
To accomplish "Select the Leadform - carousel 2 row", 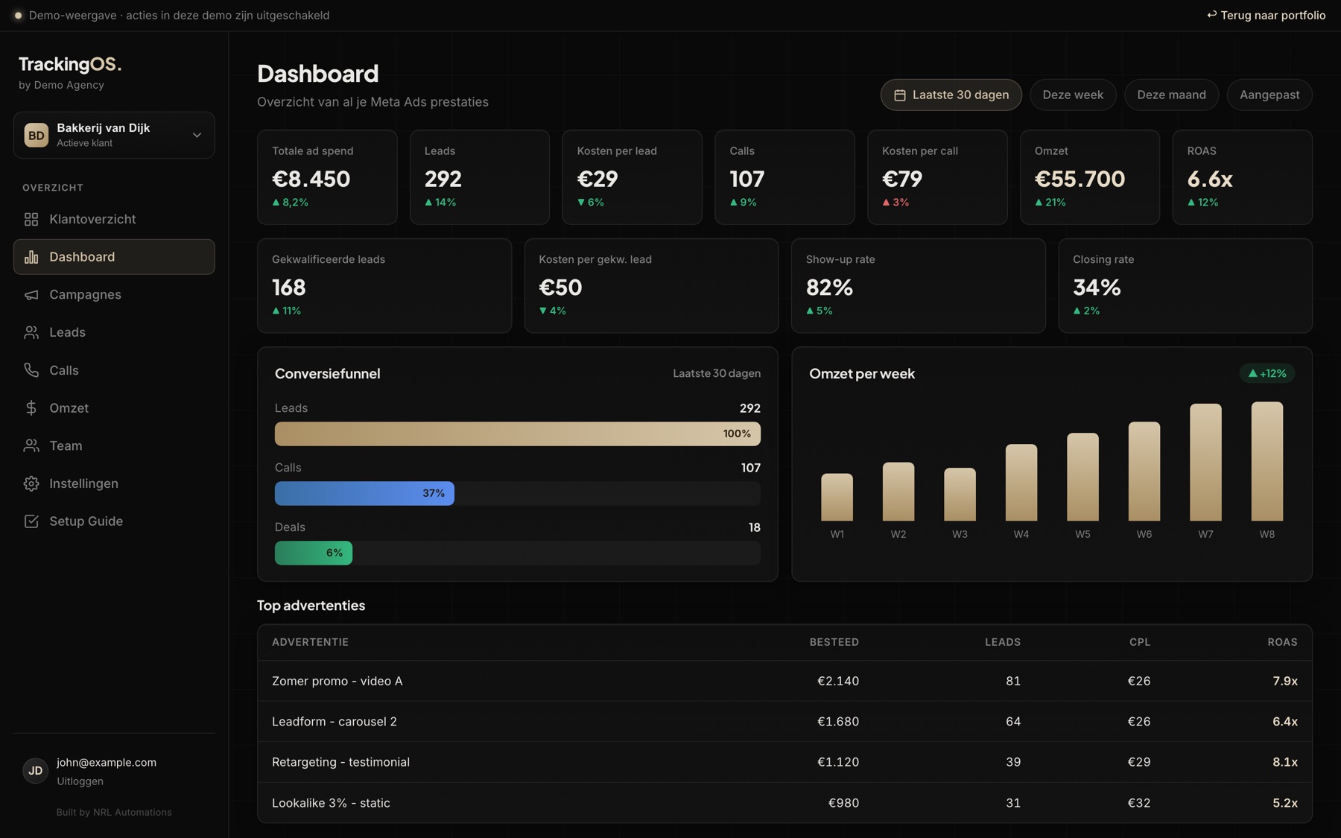I will [784, 722].
